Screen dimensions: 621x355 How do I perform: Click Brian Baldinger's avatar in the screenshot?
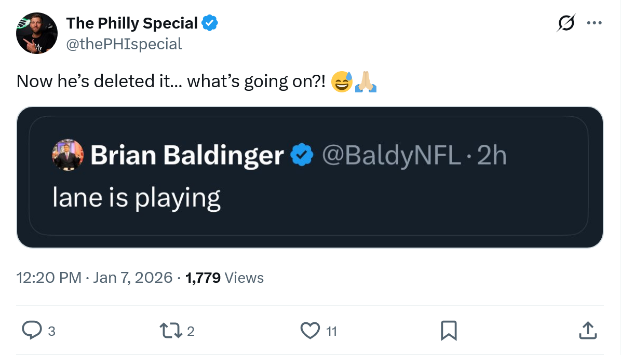pos(68,155)
